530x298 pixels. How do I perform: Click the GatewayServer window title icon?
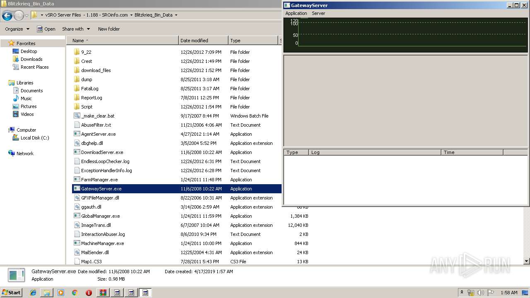(287, 5)
